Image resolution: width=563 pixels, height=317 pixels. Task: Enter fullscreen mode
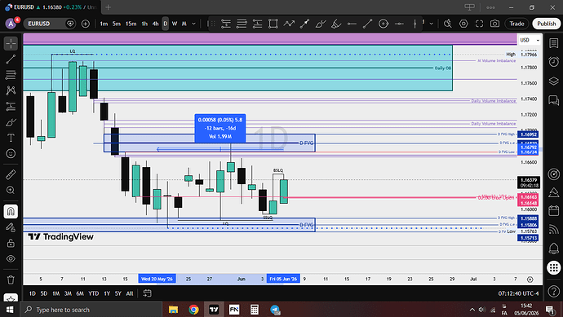click(479, 24)
